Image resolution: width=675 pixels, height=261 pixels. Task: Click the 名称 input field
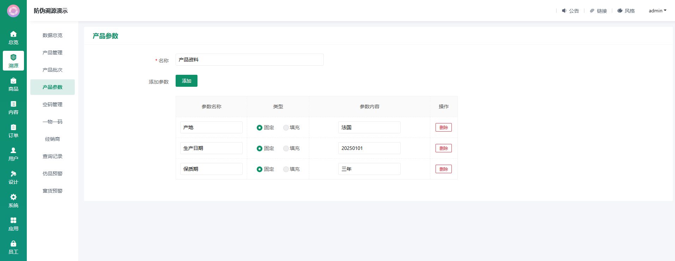coord(249,60)
